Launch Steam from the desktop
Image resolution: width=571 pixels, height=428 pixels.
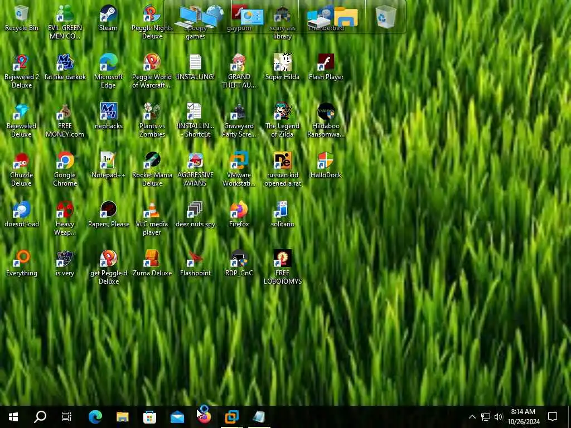[x=108, y=18]
